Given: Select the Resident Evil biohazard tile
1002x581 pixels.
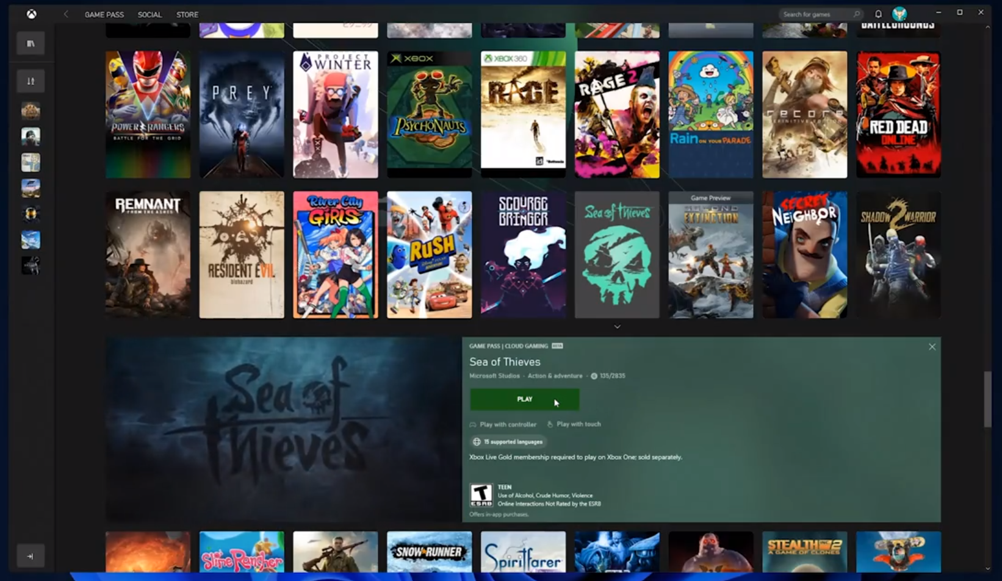Looking at the screenshot, I should tap(242, 255).
